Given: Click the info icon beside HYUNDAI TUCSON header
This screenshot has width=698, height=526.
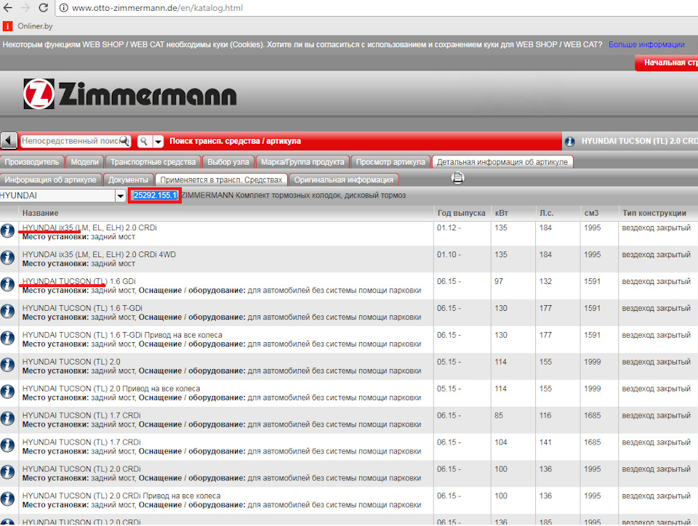Looking at the screenshot, I should click(569, 142).
